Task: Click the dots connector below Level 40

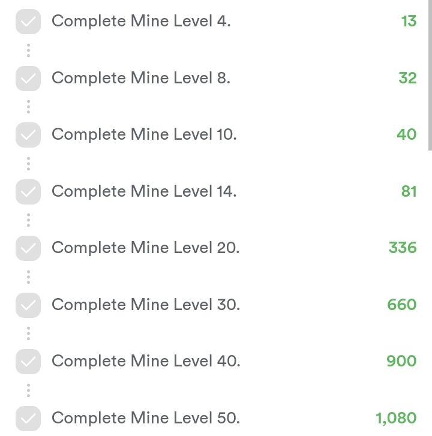Action: (x=28, y=390)
